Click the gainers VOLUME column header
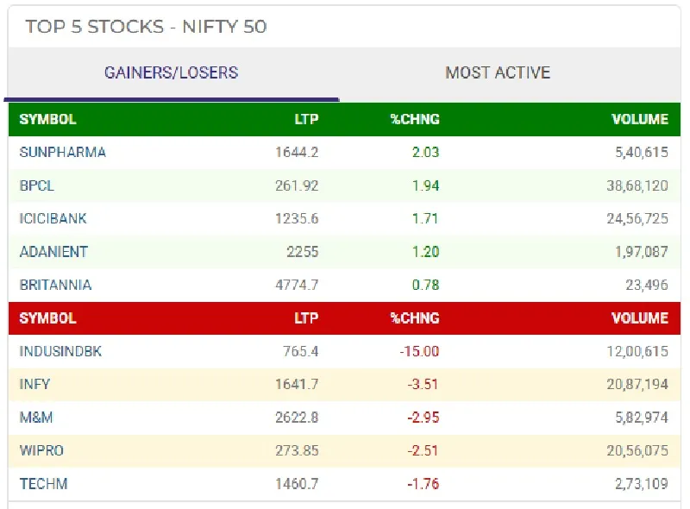This screenshot has width=690, height=509. [x=640, y=119]
